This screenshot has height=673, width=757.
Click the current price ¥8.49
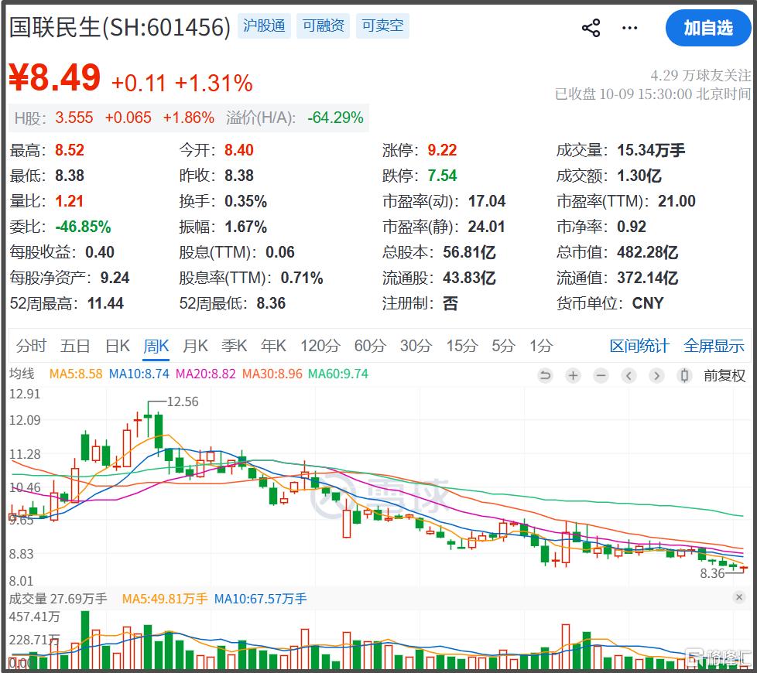pyautogui.click(x=54, y=77)
